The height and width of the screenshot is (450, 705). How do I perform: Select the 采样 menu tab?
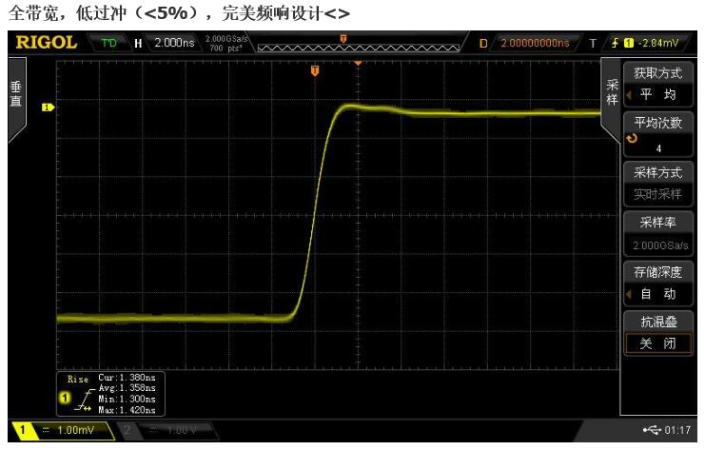[x=612, y=92]
